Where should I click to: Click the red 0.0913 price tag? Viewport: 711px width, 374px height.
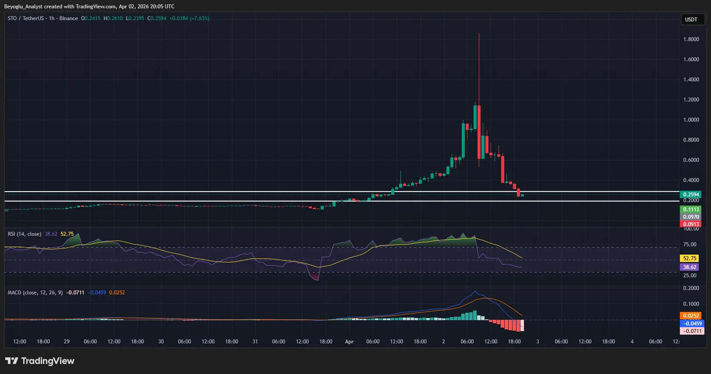tap(691, 224)
